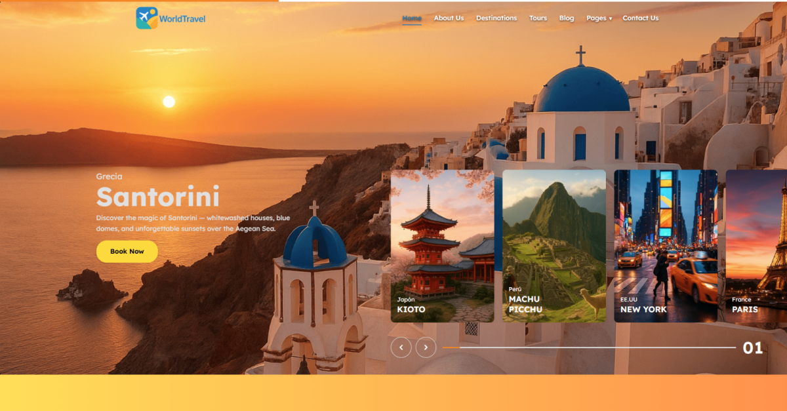Choose the Machu Picchu destination card
Viewport: 787px width, 411px height.
pyautogui.click(x=554, y=246)
